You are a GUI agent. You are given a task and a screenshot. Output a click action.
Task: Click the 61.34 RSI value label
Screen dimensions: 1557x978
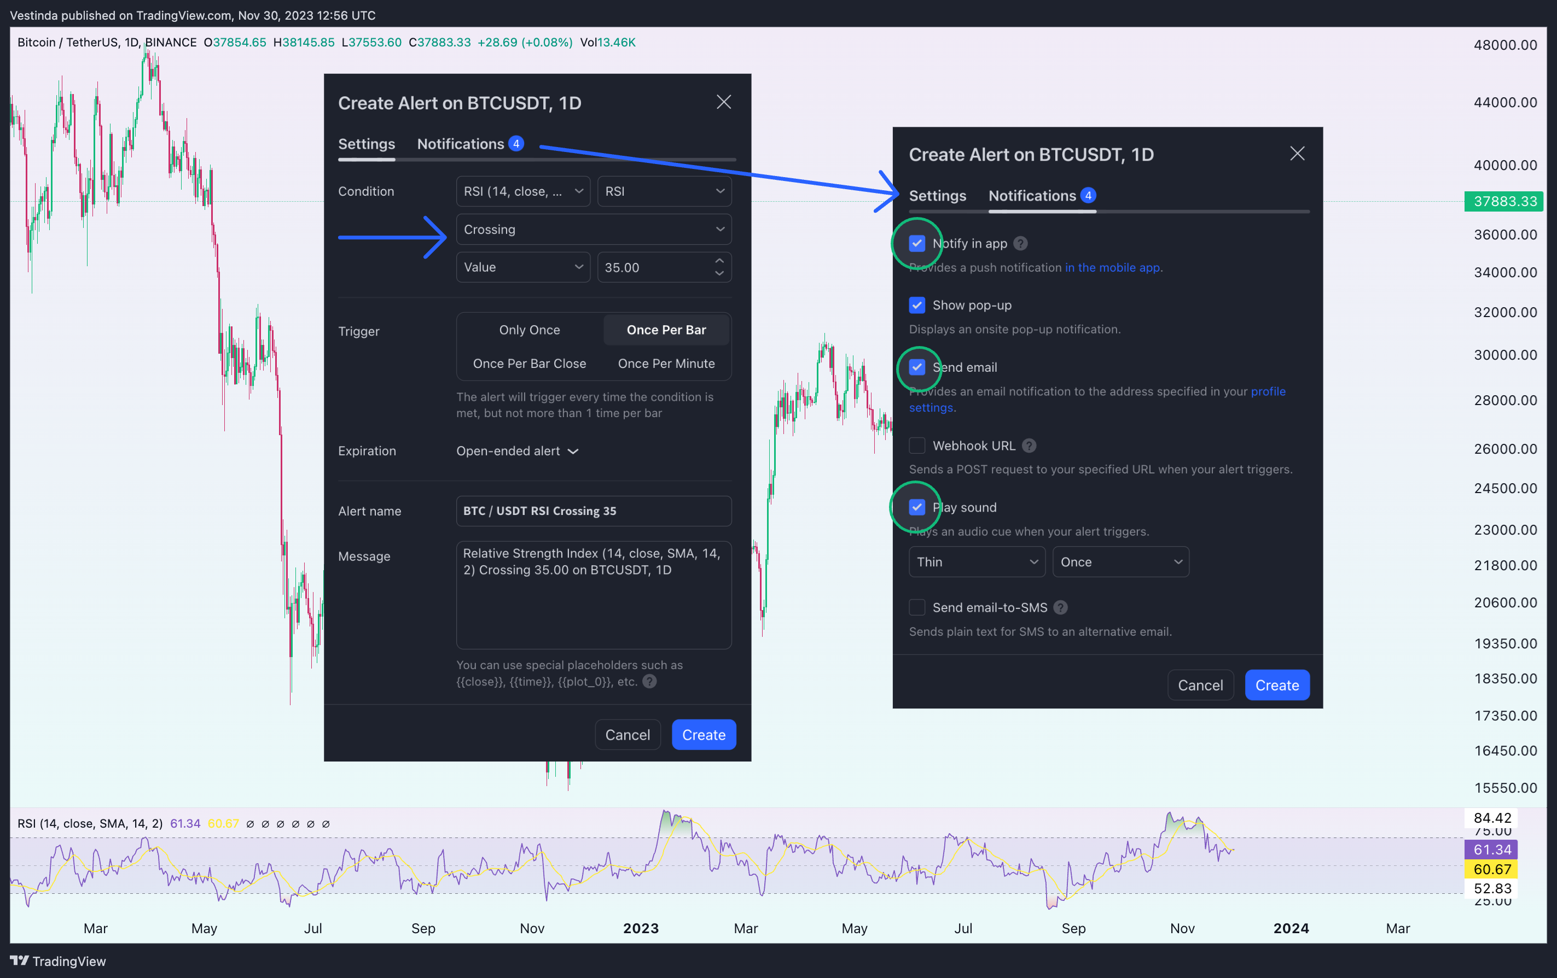pyautogui.click(x=1492, y=850)
